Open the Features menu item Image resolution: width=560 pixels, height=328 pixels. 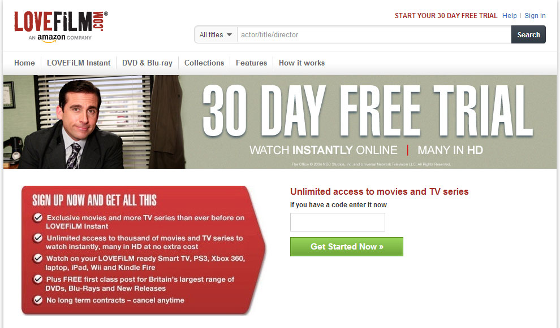point(251,63)
